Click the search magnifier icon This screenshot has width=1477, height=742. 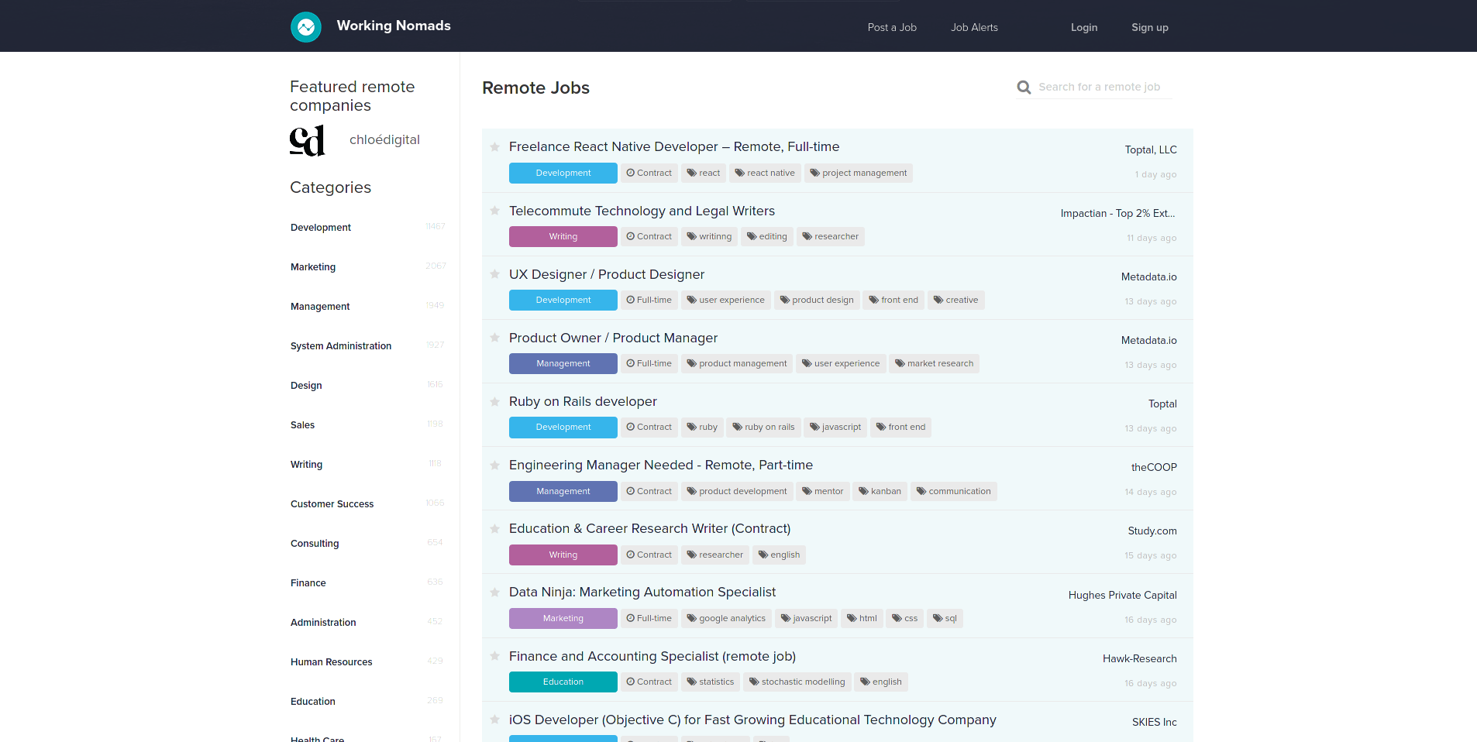[x=1024, y=88]
